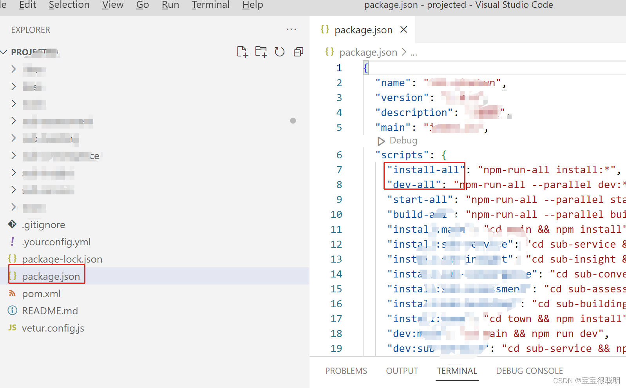Open .gitignore in the Explorer

pyautogui.click(x=43, y=225)
